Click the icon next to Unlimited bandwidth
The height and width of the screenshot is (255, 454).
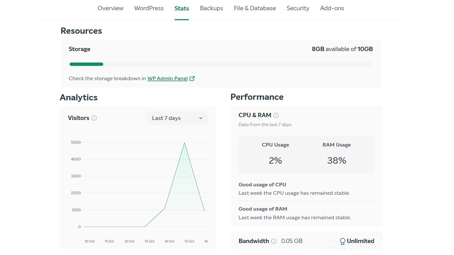click(343, 241)
